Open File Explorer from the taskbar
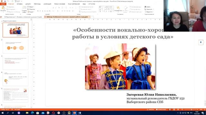Image resolution: width=206 pixels, height=115 pixels. [x=27, y=113]
